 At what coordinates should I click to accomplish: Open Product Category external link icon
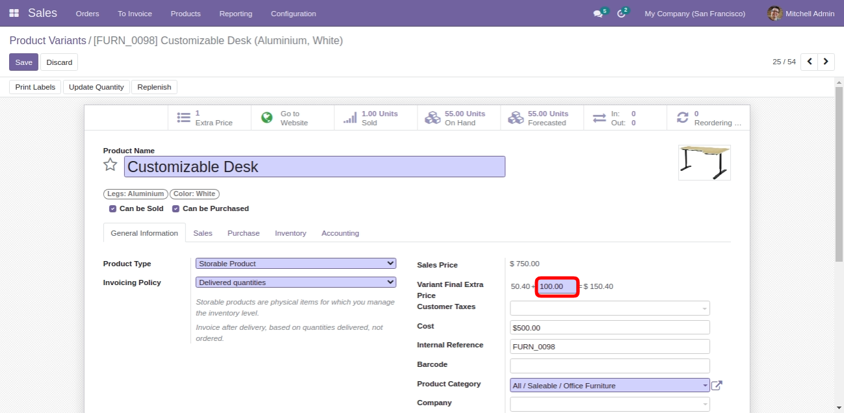[717, 386]
